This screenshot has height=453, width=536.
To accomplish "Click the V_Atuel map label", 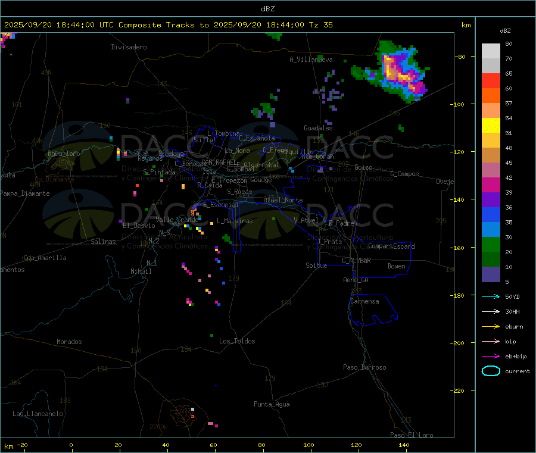I will 306,220.
